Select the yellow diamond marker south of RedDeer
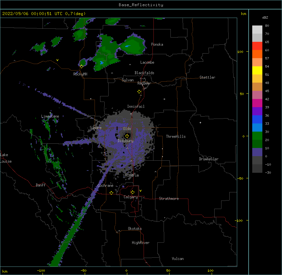This screenshot has height=275, width=282. point(139,91)
